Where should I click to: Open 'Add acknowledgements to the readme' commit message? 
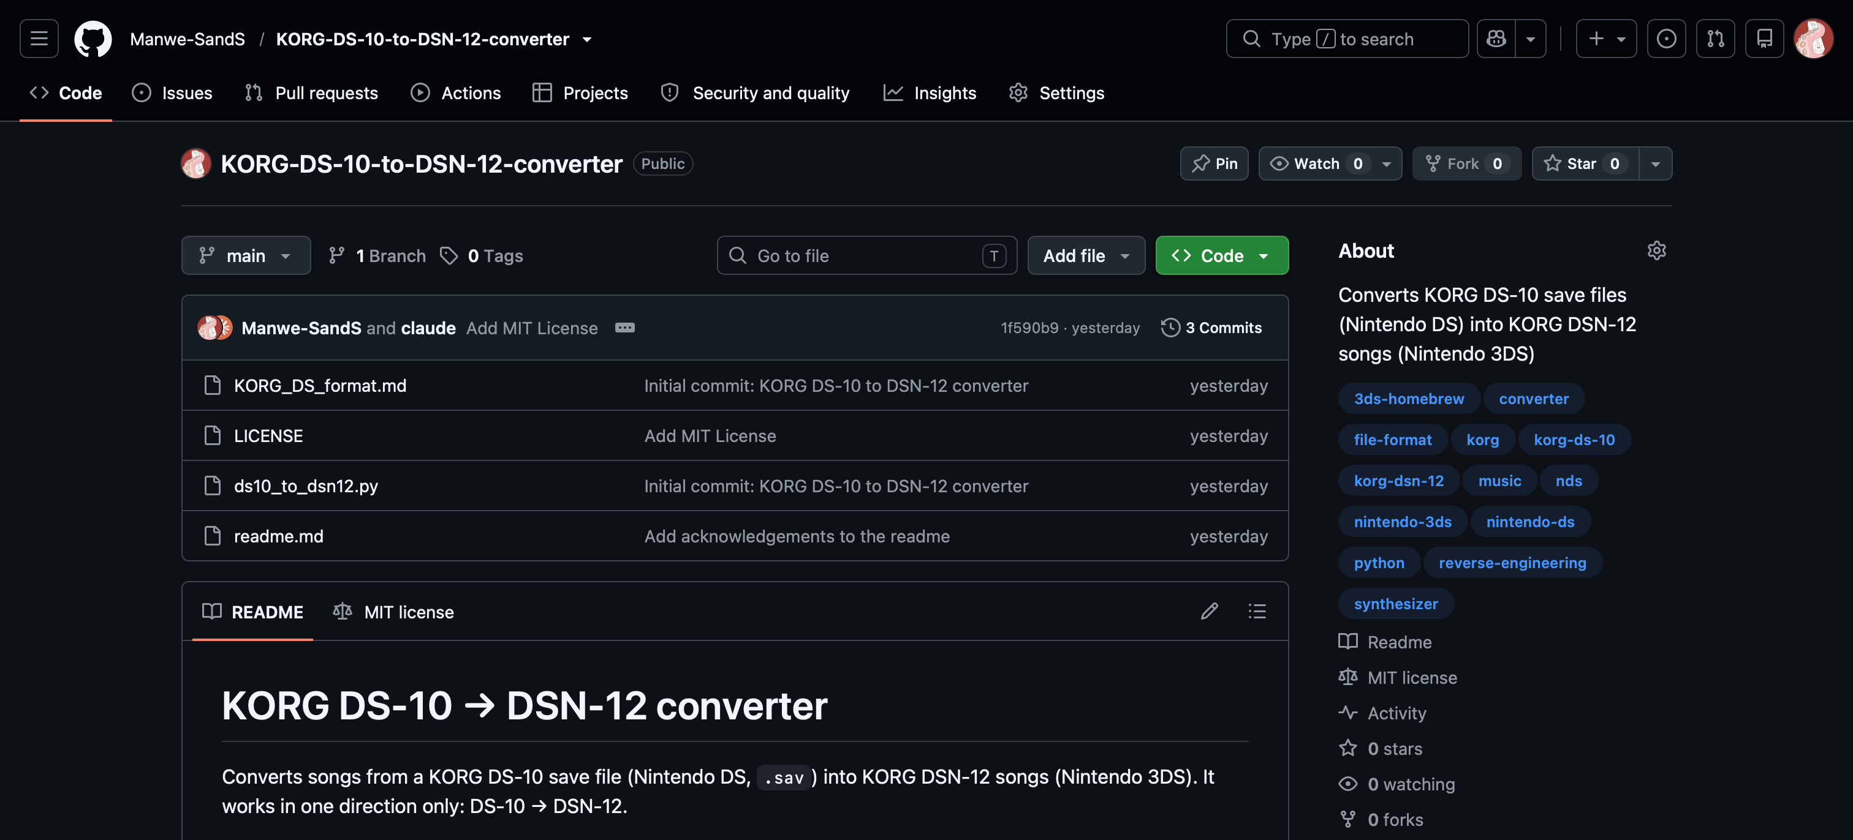pos(797,536)
